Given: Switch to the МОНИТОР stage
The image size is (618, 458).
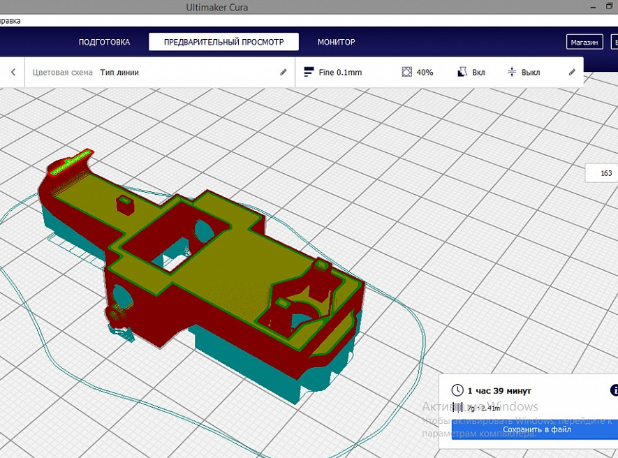Looking at the screenshot, I should (x=336, y=42).
